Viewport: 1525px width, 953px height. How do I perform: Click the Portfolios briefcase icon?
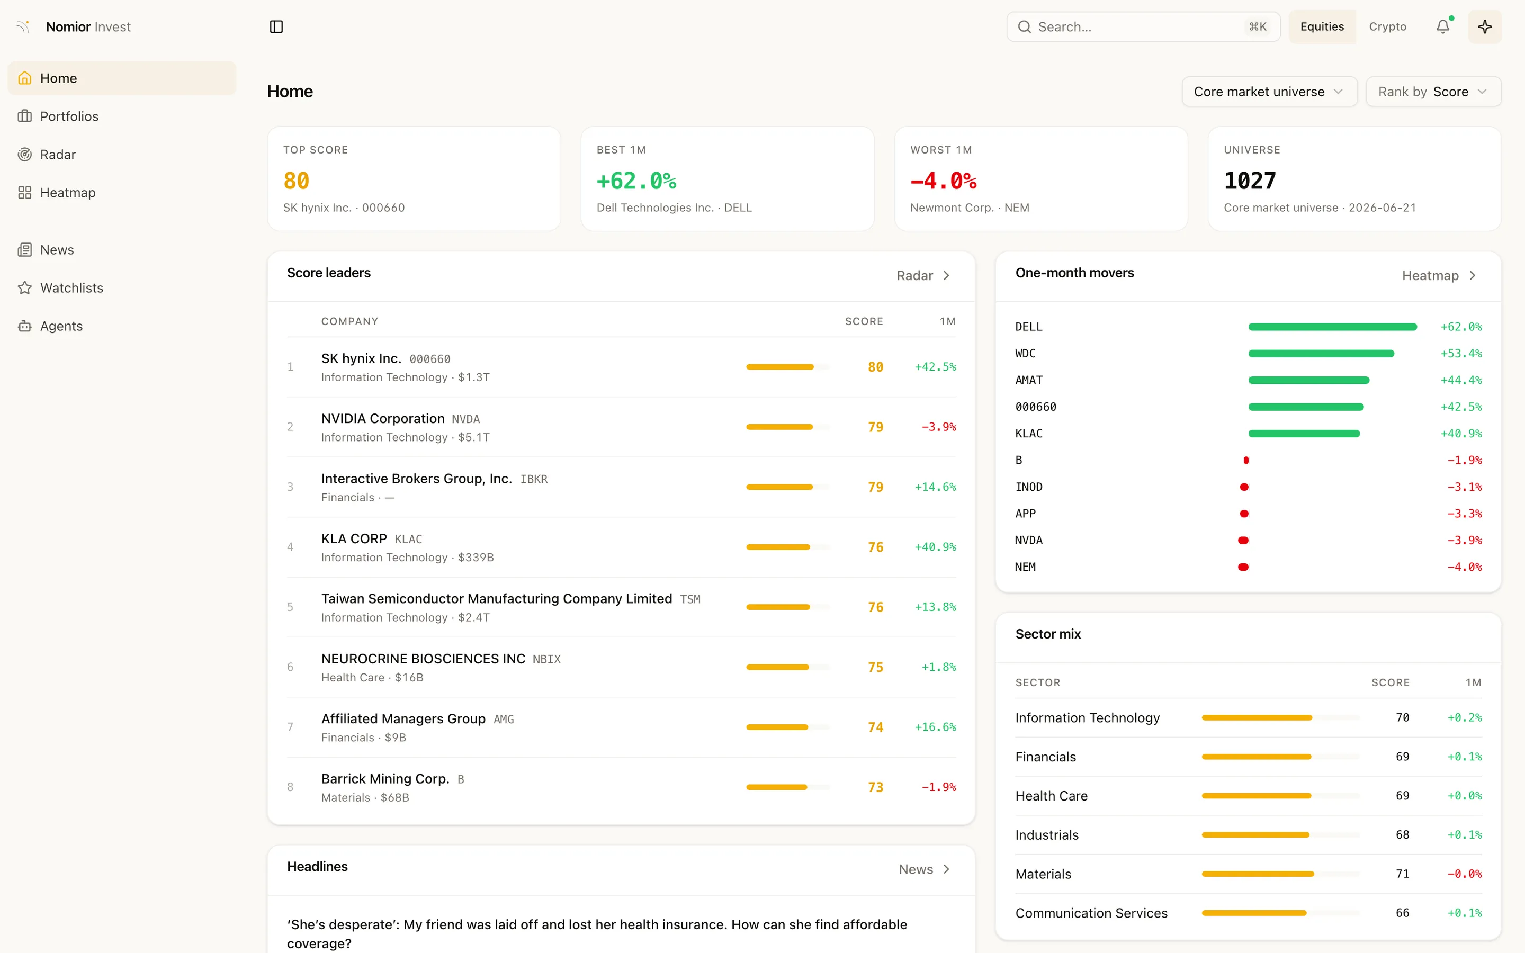tap(24, 116)
